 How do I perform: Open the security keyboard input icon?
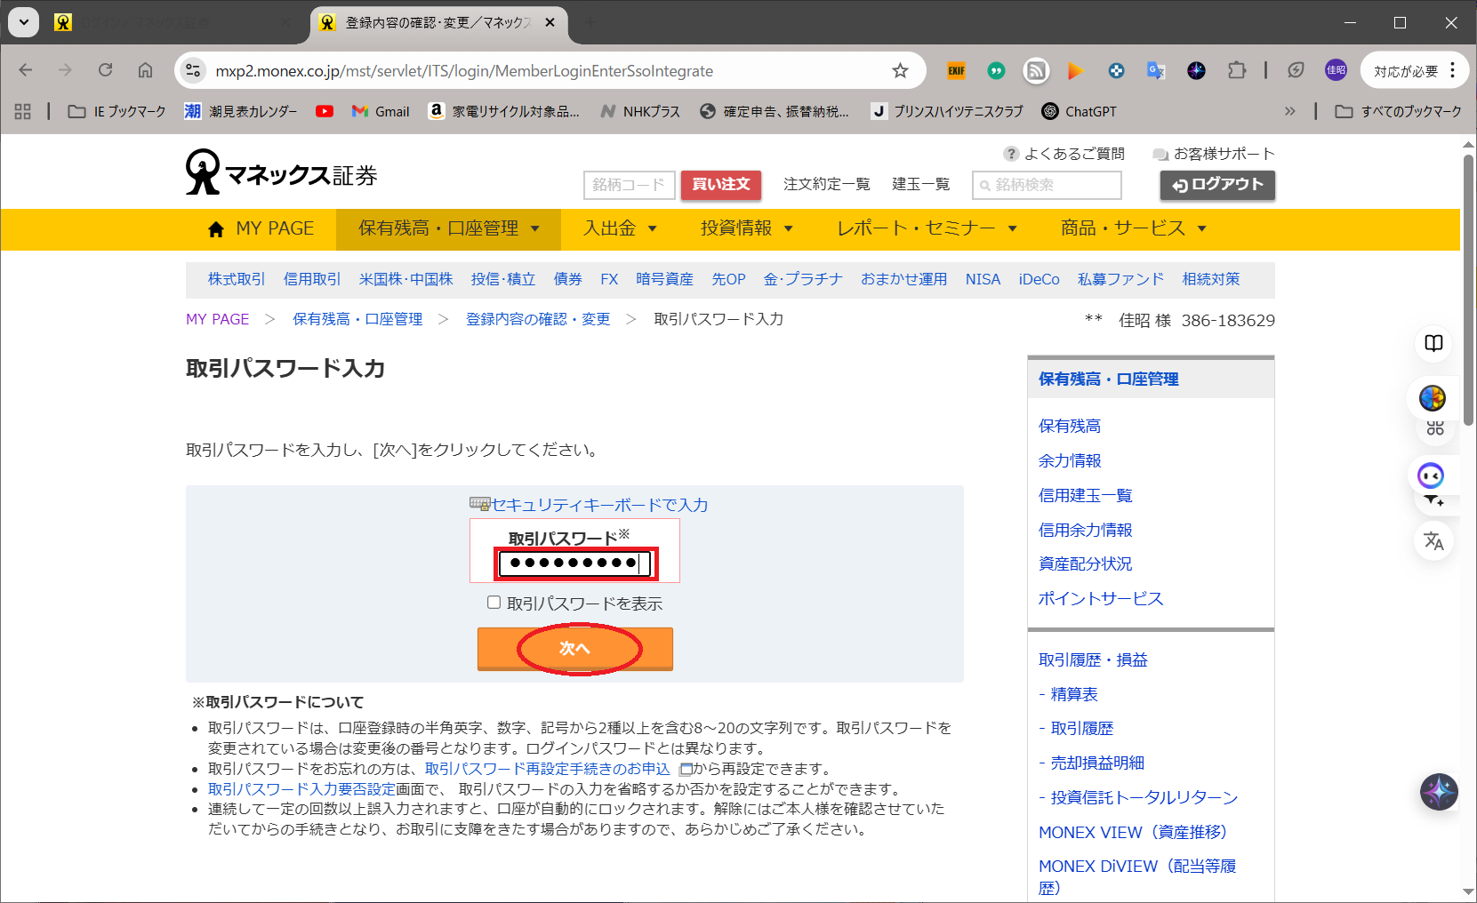click(x=479, y=504)
